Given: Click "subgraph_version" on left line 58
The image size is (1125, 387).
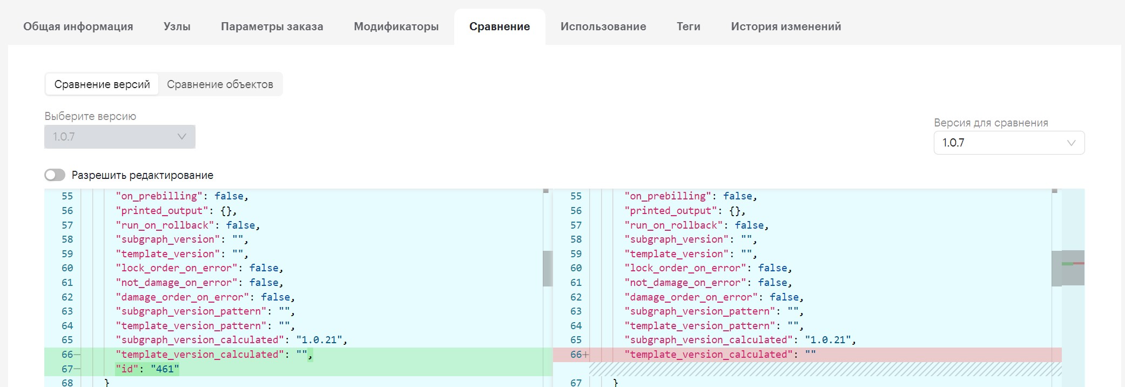Looking at the screenshot, I should point(168,239).
